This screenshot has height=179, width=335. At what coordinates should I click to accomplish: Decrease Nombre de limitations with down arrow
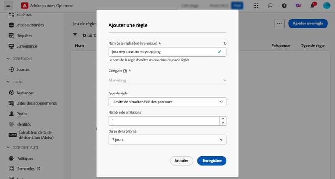point(223,123)
